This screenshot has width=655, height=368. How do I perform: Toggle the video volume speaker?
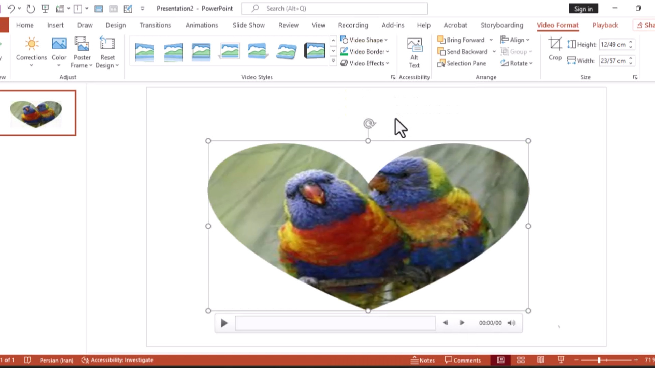click(x=511, y=323)
